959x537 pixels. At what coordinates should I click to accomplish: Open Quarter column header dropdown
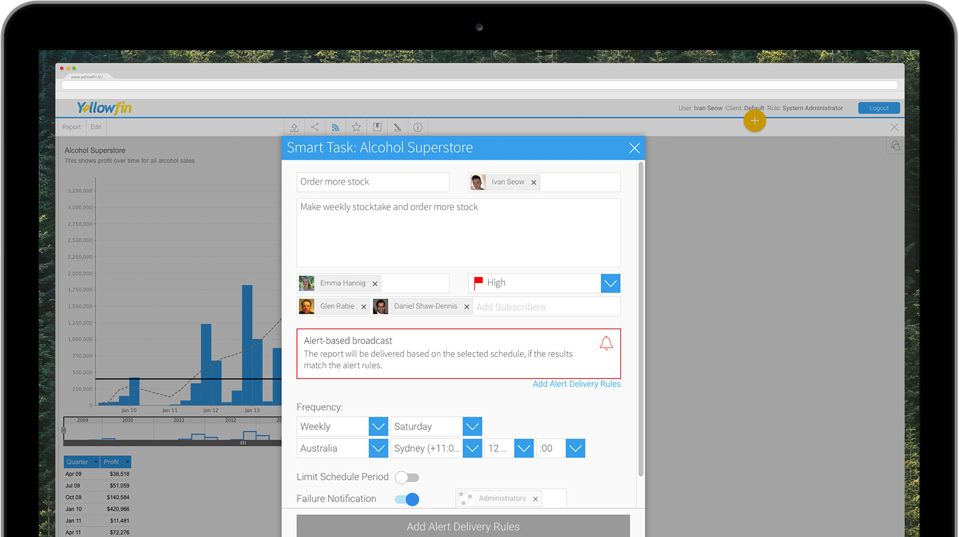tap(96, 462)
